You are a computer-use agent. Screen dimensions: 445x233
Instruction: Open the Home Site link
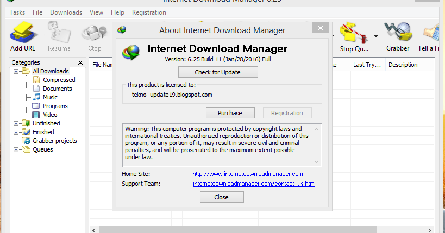247,174
